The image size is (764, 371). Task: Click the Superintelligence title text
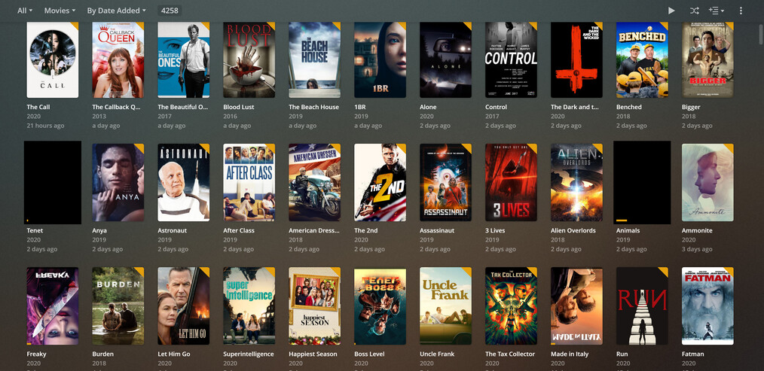click(x=249, y=354)
